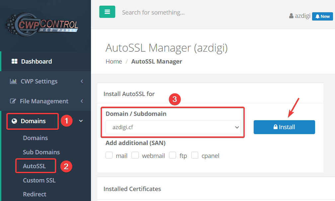Go to Custom SSL menu item
This screenshot has width=335, height=201.
tap(39, 180)
